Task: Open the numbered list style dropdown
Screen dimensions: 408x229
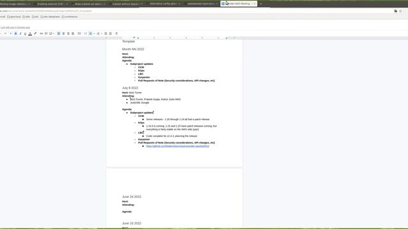Action: [x=101, y=34]
